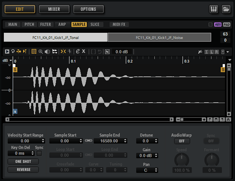Select the FC11_Kit_01_Kick1_JF_Tonal layer
This screenshot has width=235, height=181.
point(55,38)
